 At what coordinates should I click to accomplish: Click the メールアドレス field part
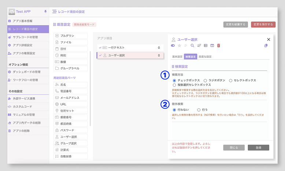(x=71, y=98)
